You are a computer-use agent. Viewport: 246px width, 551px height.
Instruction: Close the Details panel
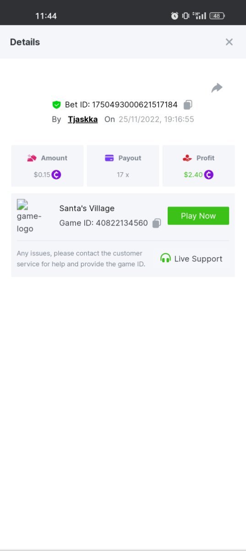pyautogui.click(x=229, y=42)
